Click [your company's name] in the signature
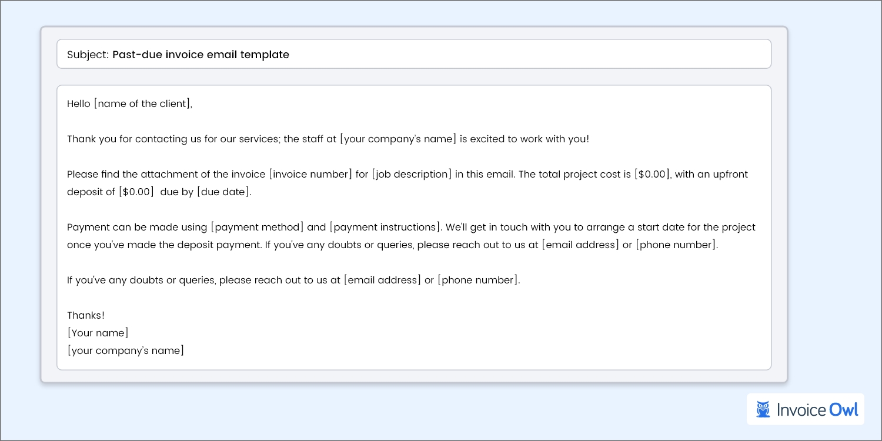 125,351
